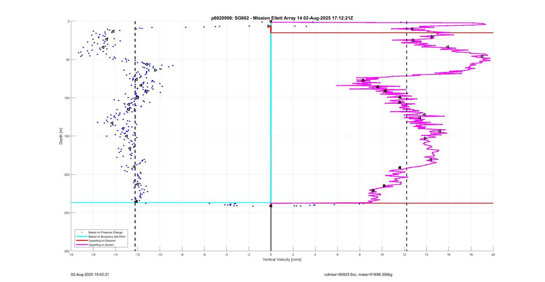Click the x-axis tick label '20'
Viewport: 545px width, 282px height.
493,255
